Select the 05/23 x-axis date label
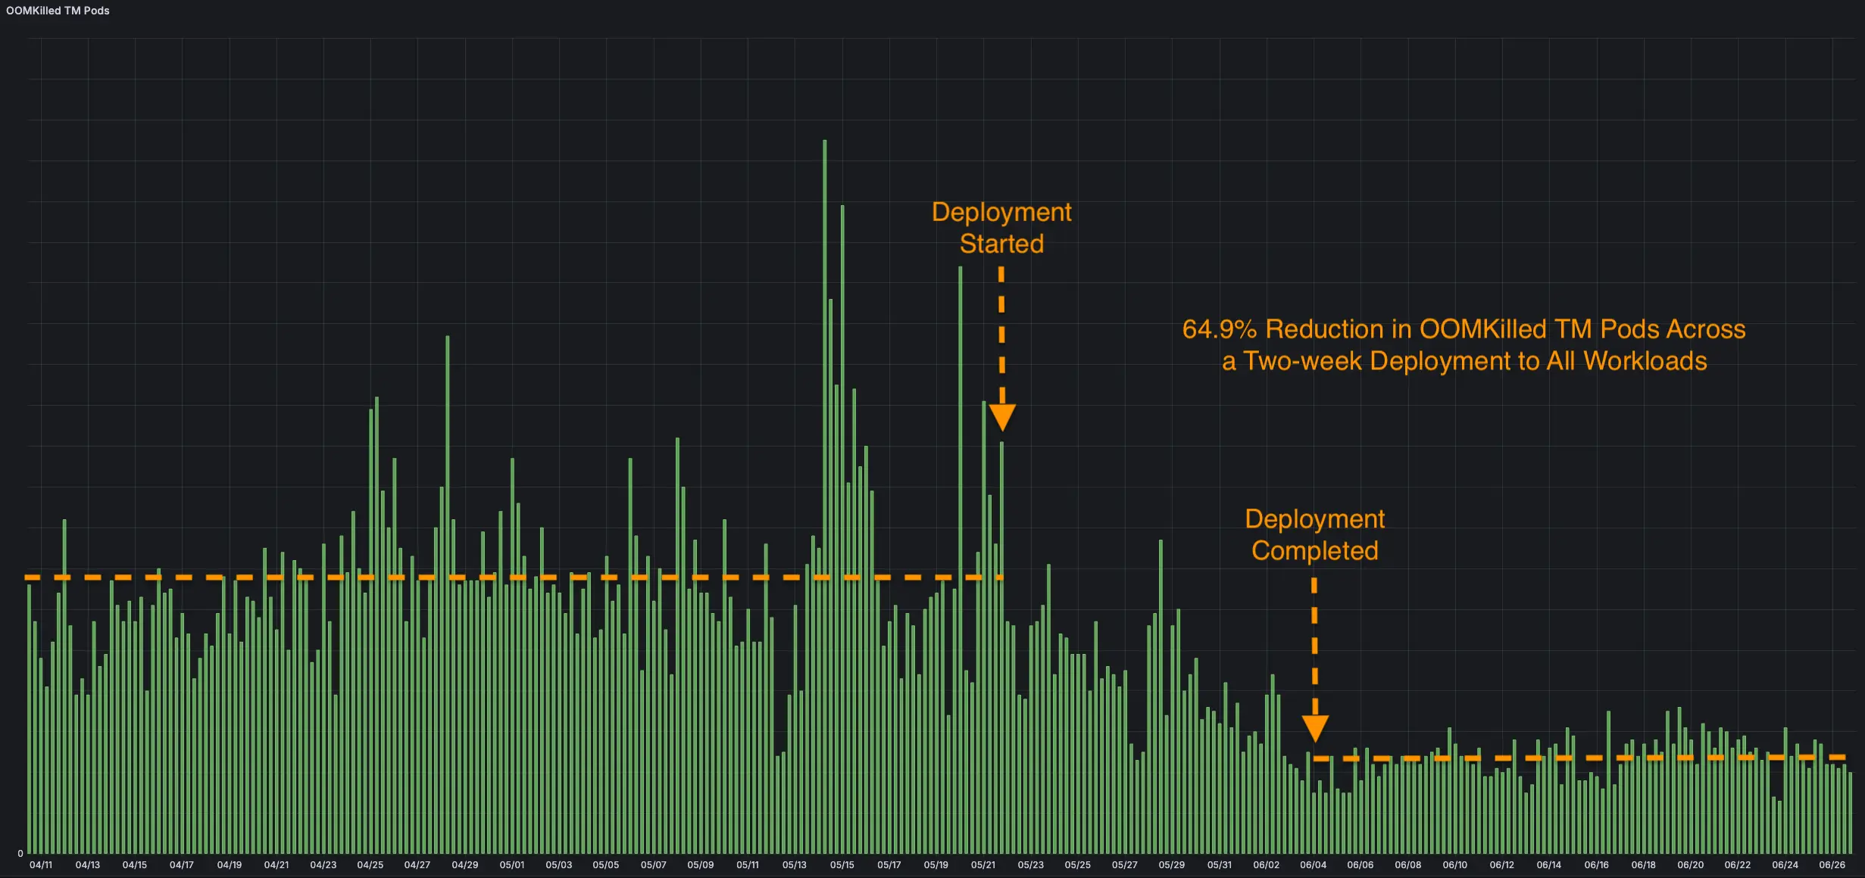The width and height of the screenshot is (1865, 878). pyautogui.click(x=1031, y=864)
